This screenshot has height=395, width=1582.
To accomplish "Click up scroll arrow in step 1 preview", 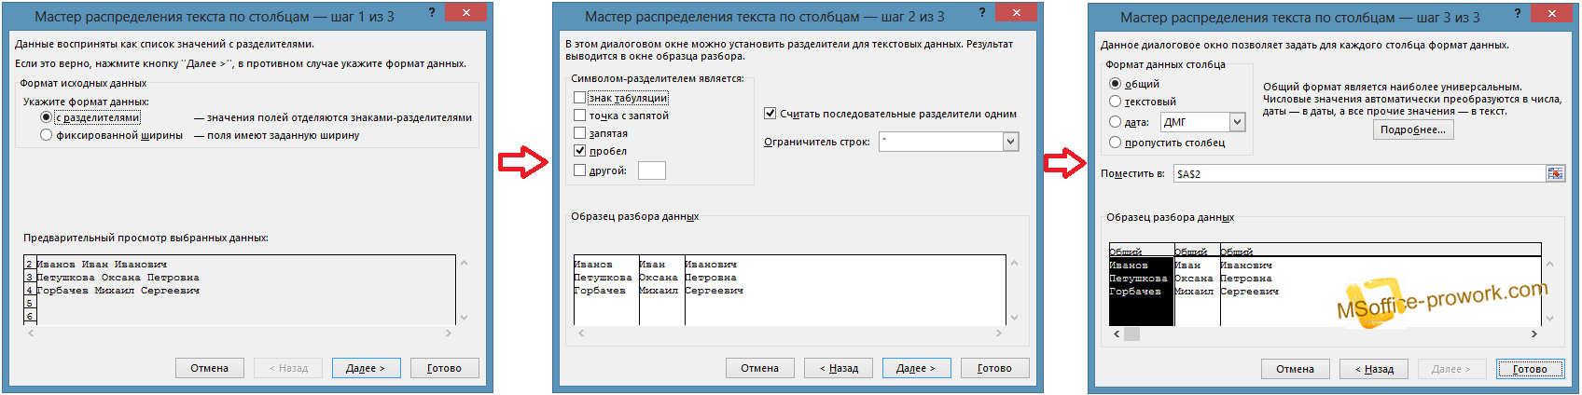I will pyautogui.click(x=464, y=264).
